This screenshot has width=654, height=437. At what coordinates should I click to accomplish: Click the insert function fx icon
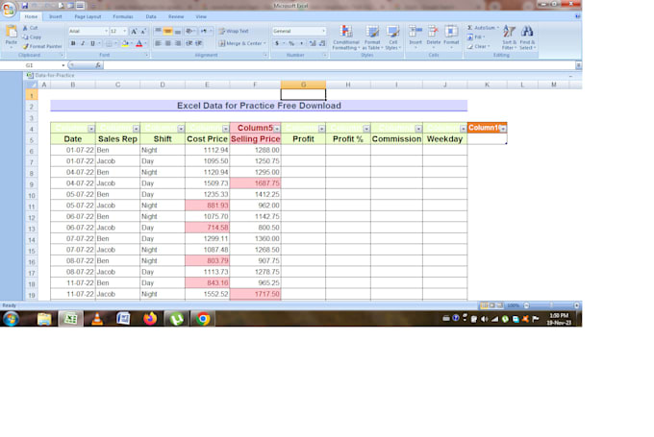point(98,65)
